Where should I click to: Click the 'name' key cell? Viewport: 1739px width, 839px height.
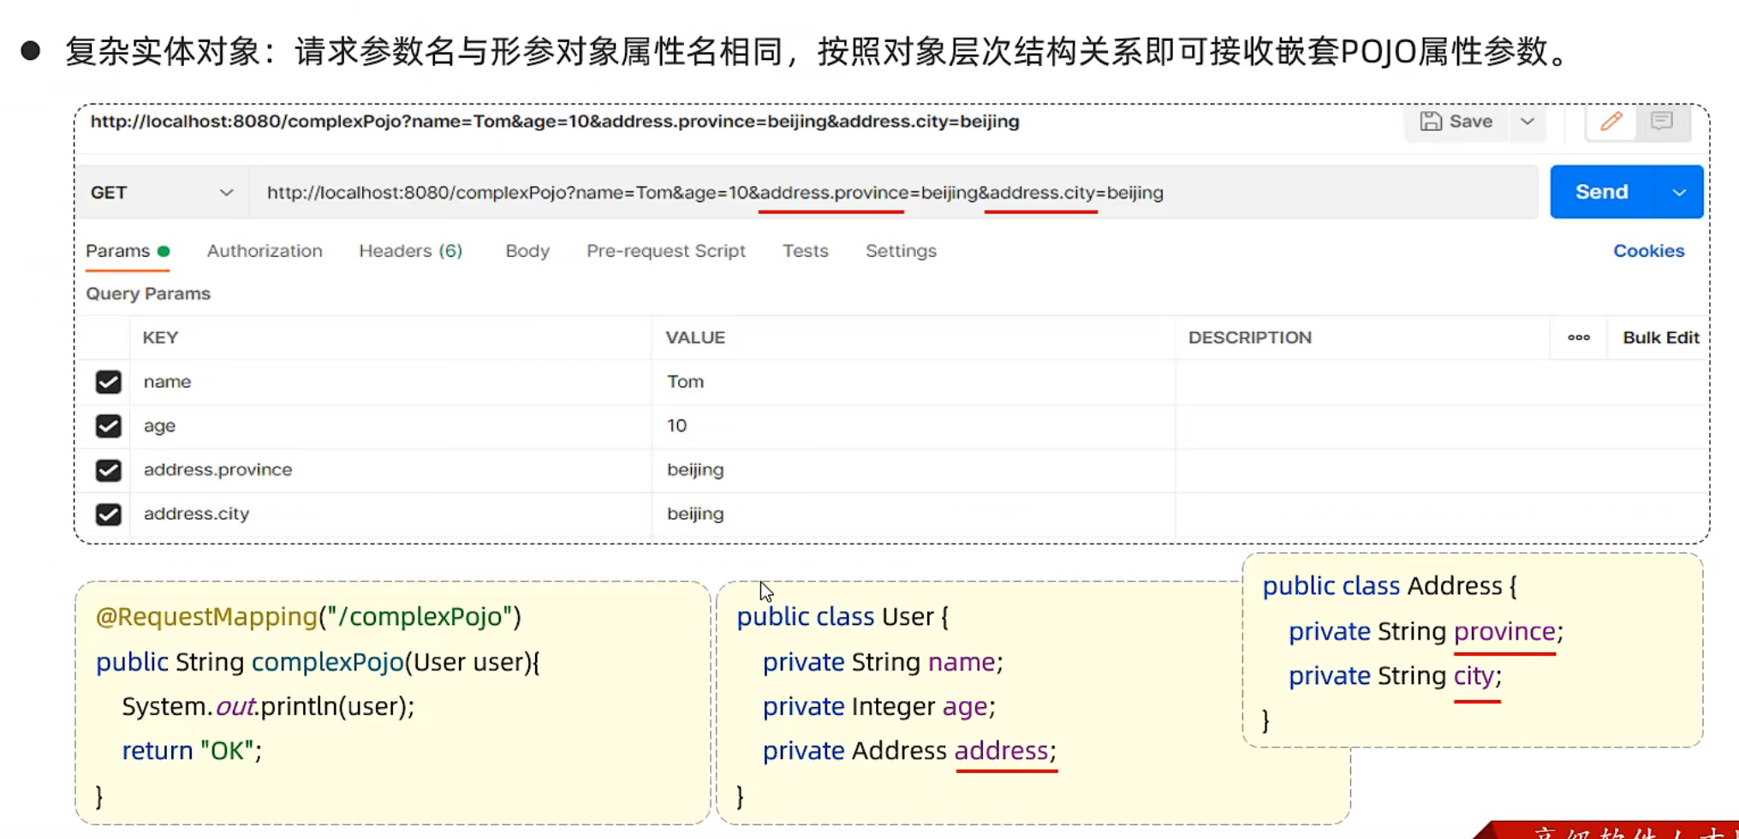coord(390,382)
